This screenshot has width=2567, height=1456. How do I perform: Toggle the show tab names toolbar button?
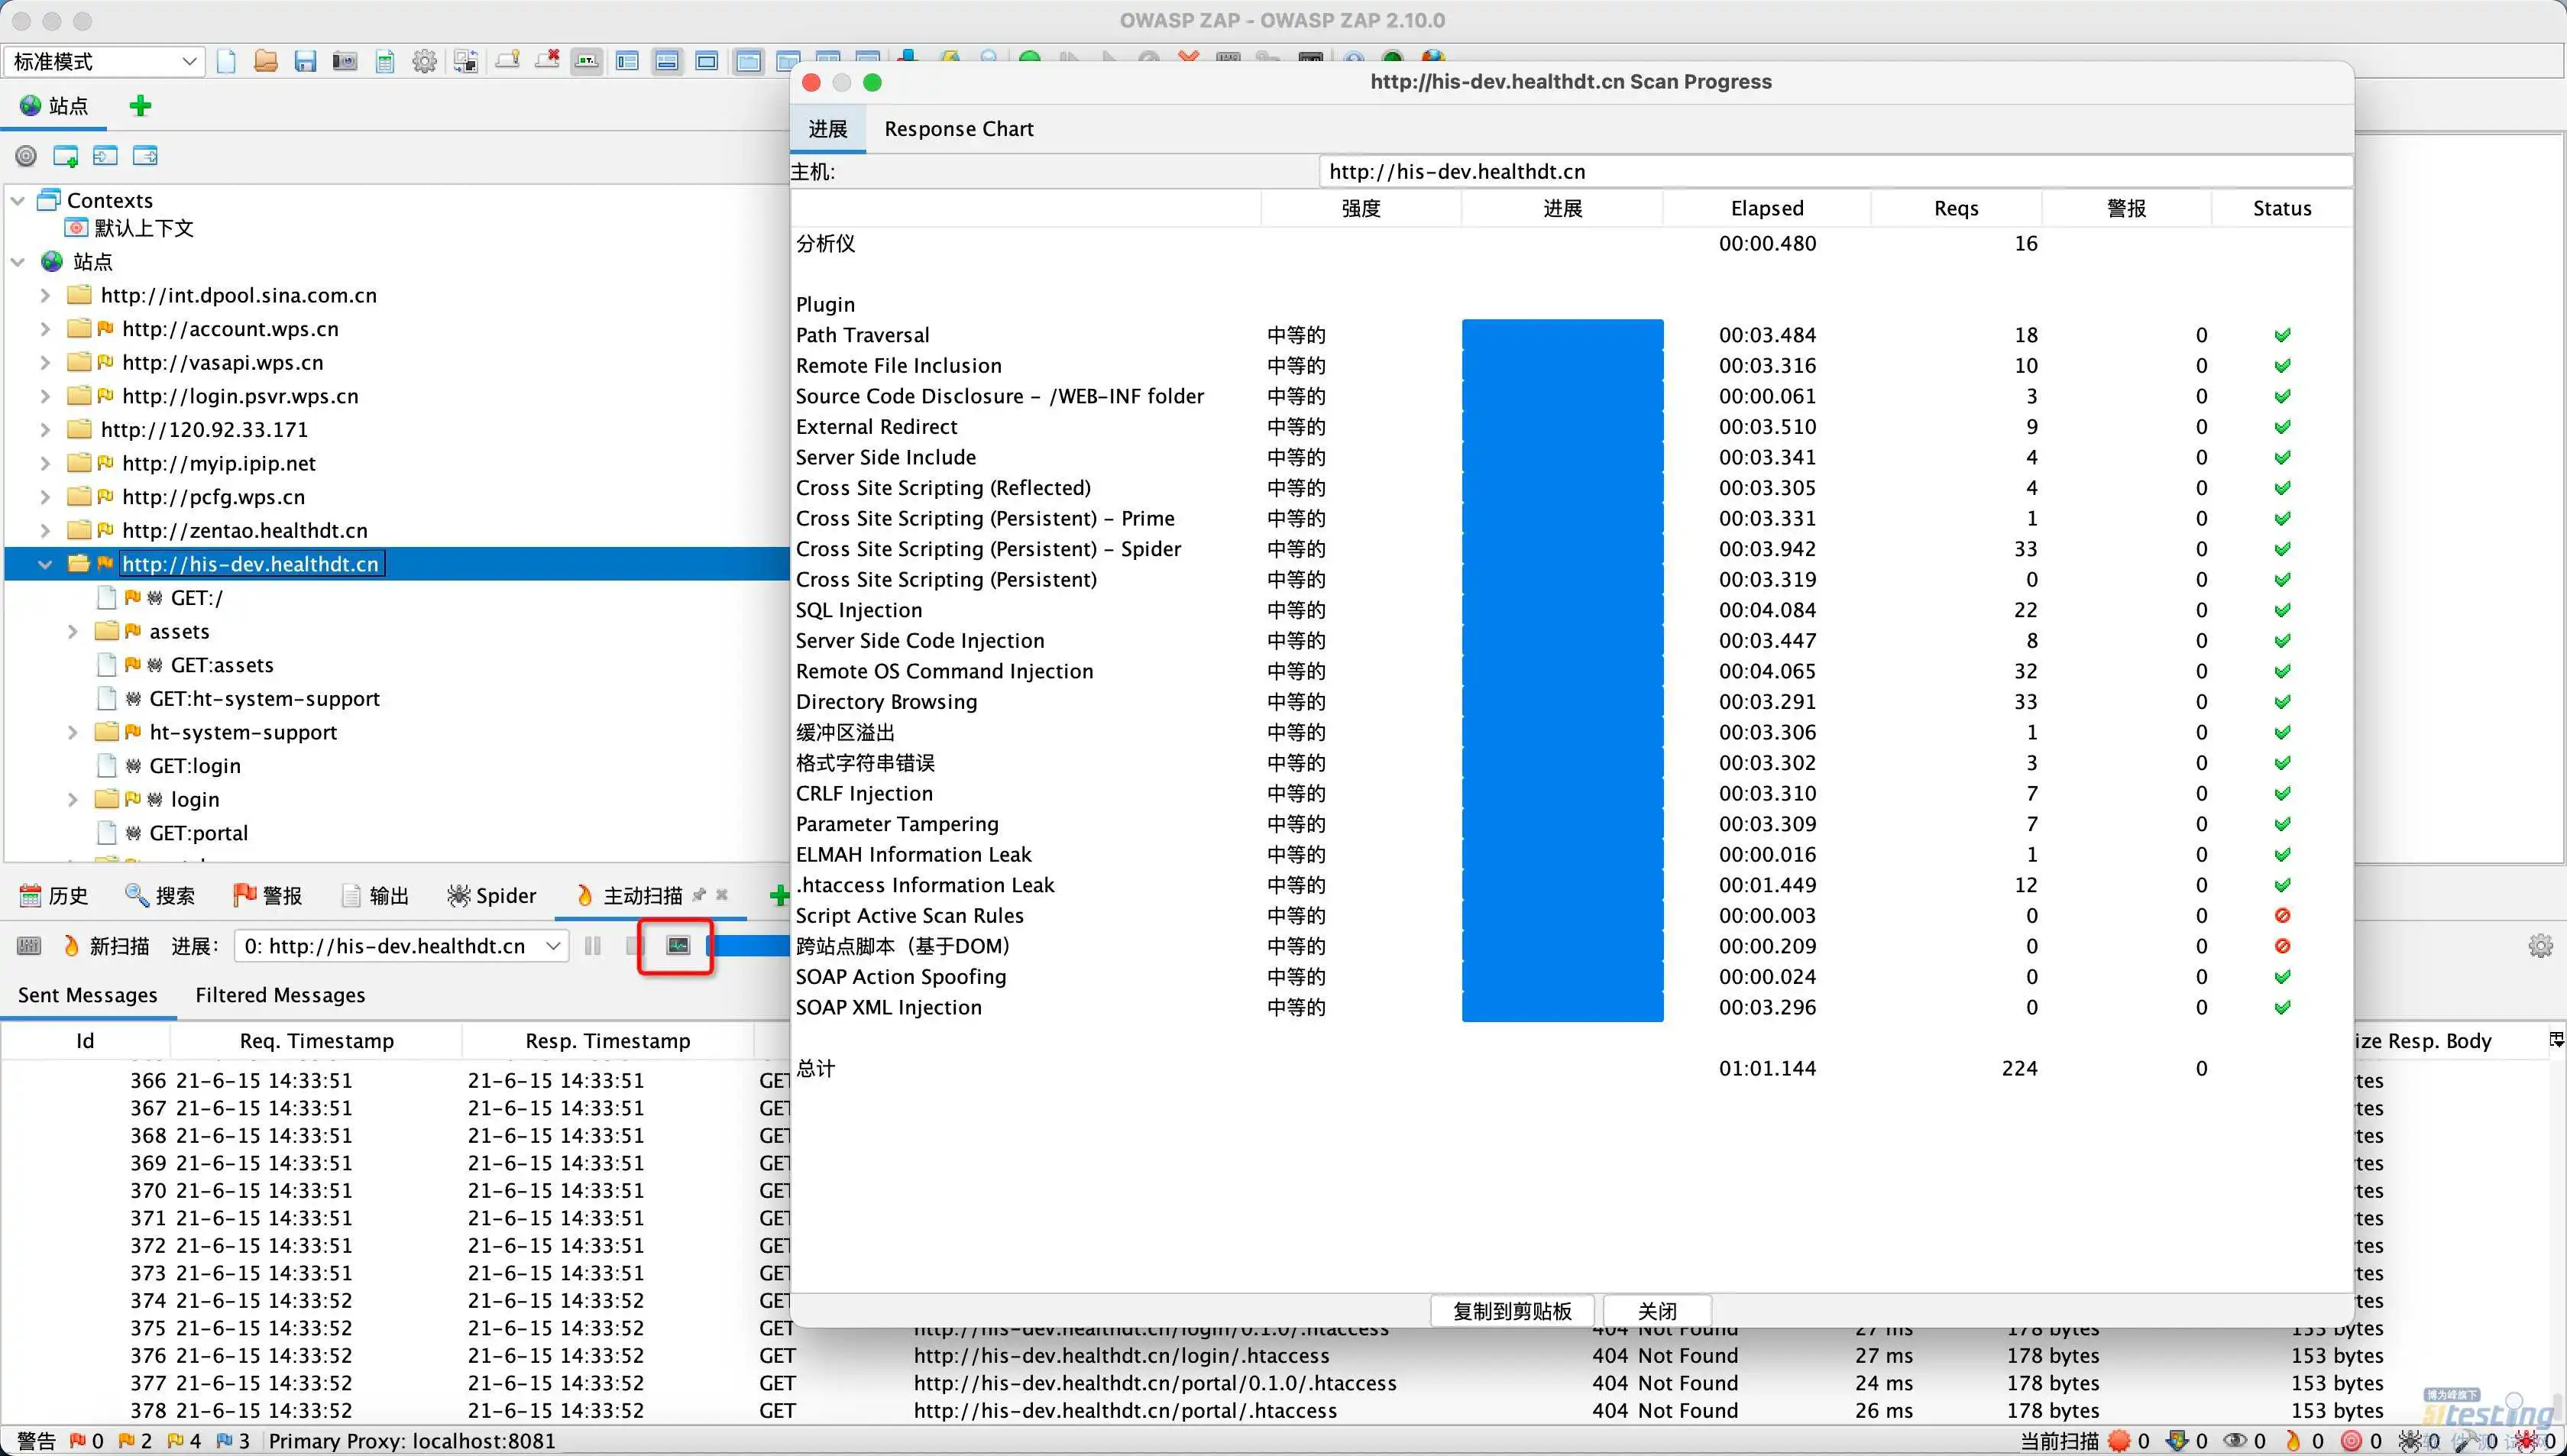coord(587,62)
